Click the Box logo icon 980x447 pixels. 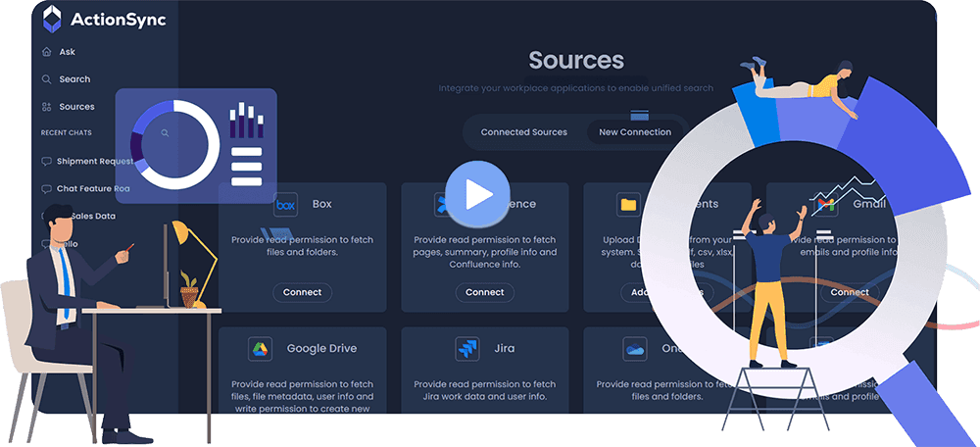(285, 205)
